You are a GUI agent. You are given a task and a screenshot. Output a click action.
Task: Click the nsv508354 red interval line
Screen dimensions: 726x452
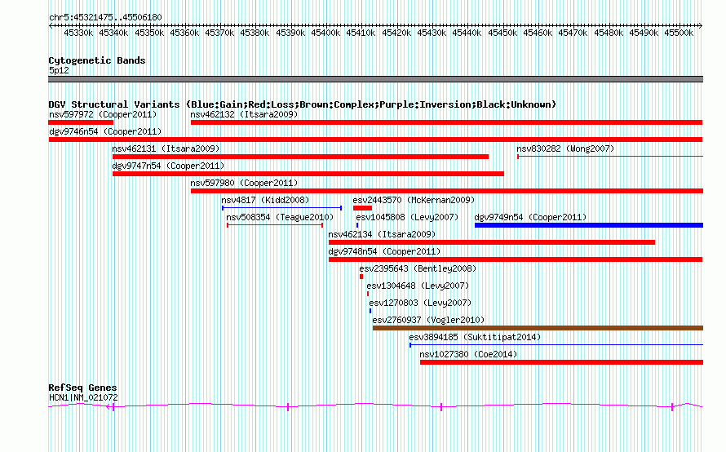[275, 225]
